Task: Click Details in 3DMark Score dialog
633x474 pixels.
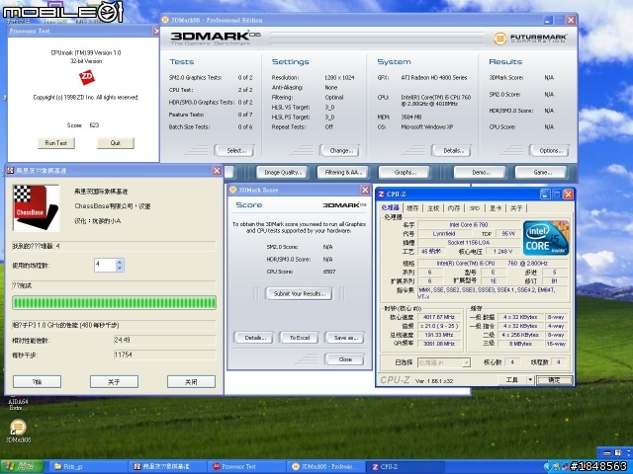Action: tap(253, 338)
